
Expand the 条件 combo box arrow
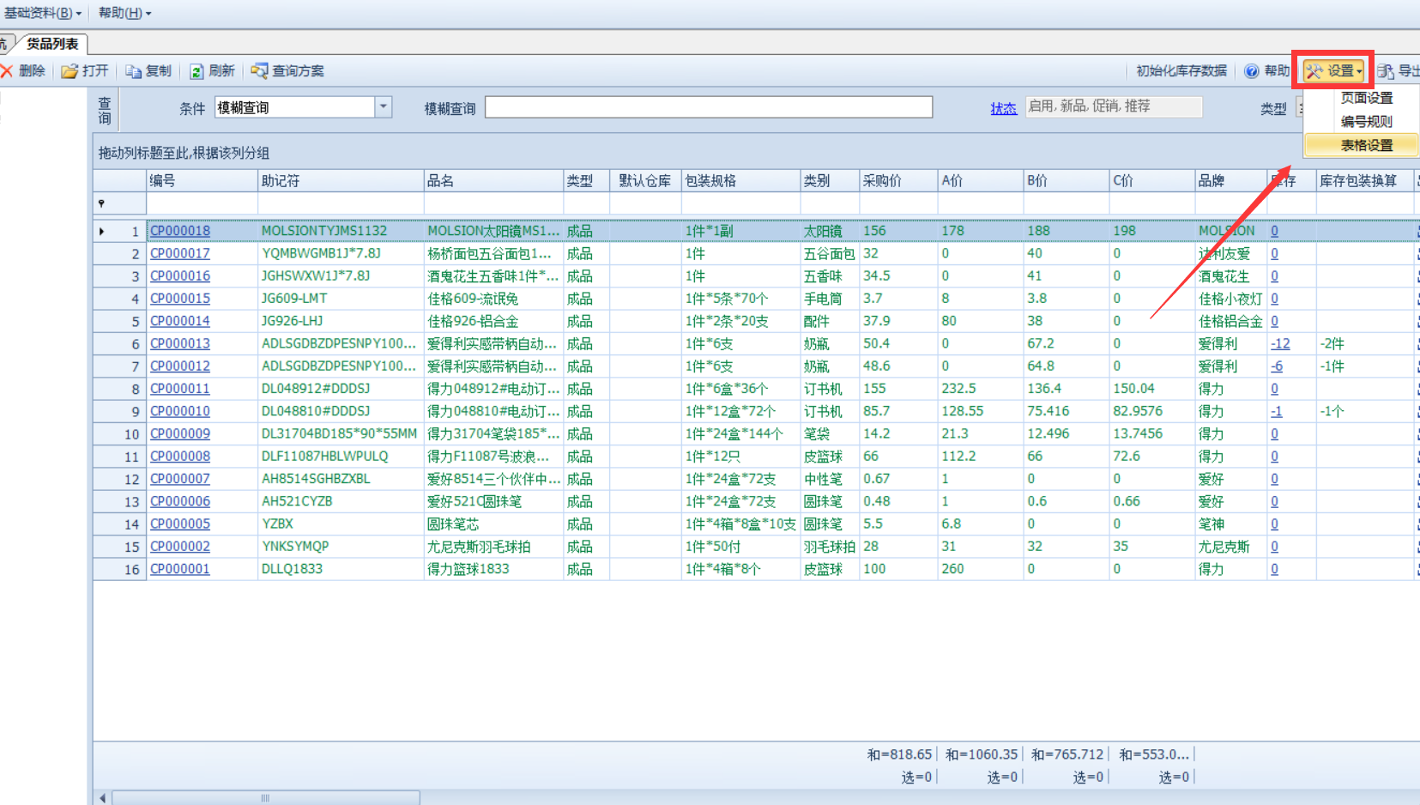tap(384, 106)
